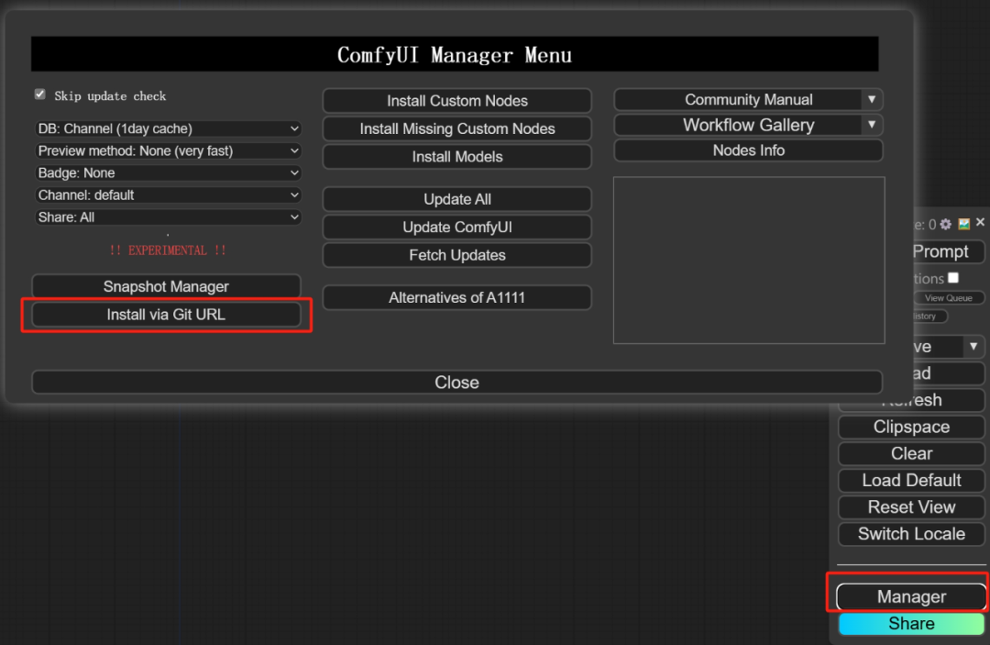Click Reset View button
Viewport: 990px width, 645px height.
(x=911, y=506)
